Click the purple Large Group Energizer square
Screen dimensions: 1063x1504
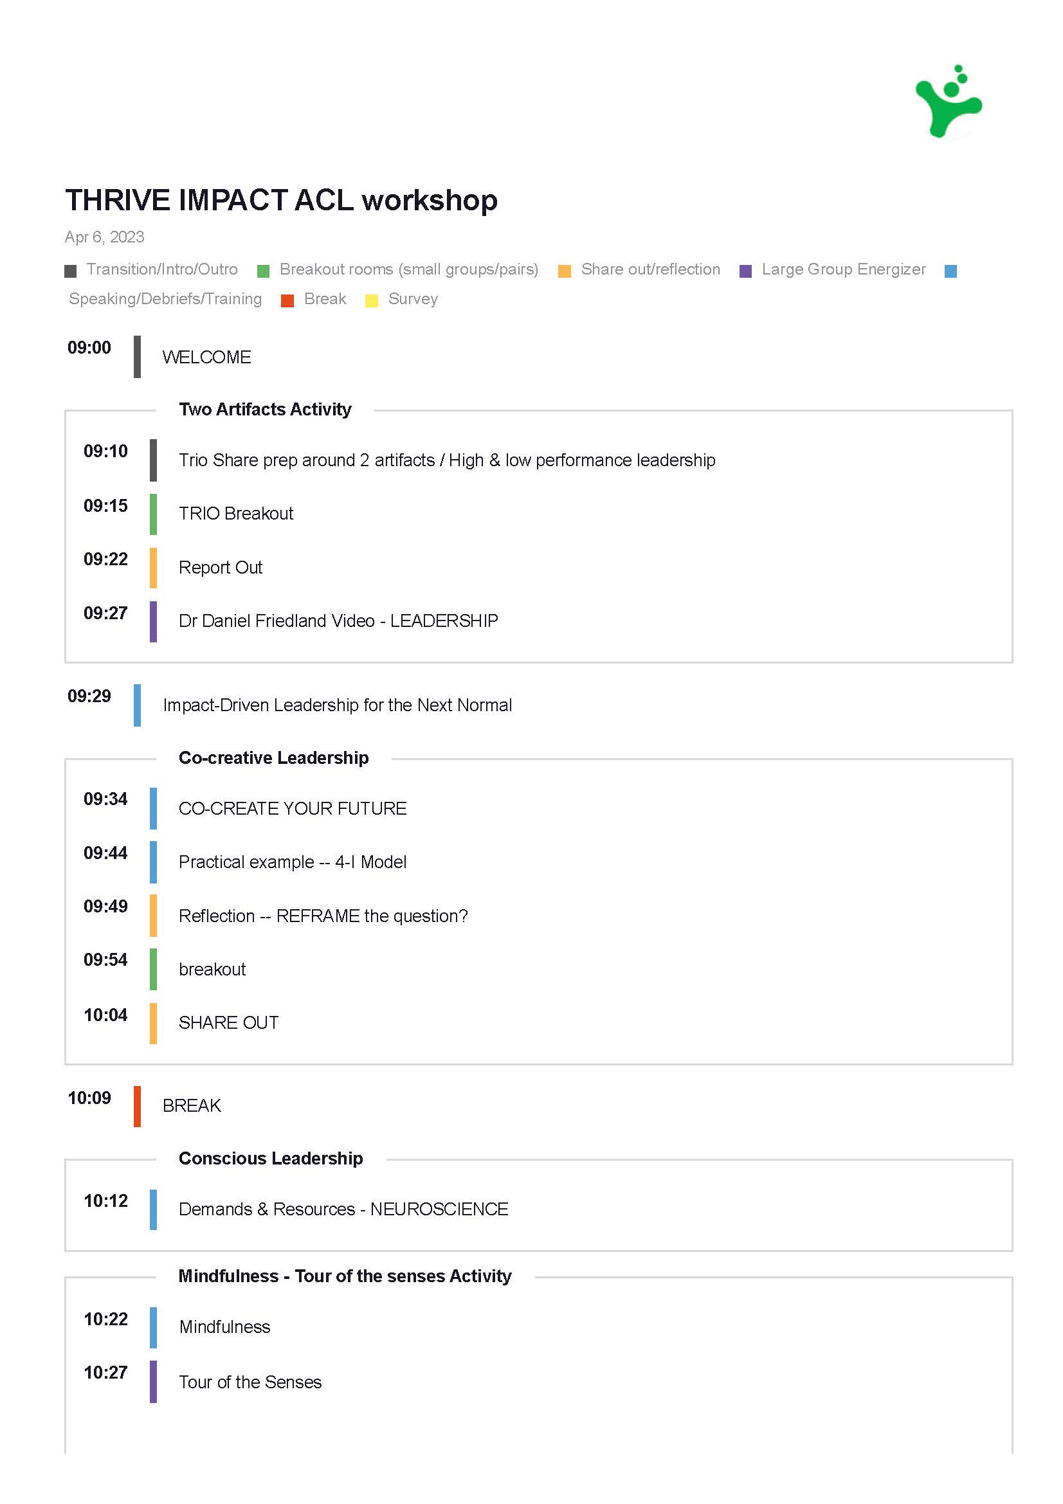pyautogui.click(x=745, y=271)
